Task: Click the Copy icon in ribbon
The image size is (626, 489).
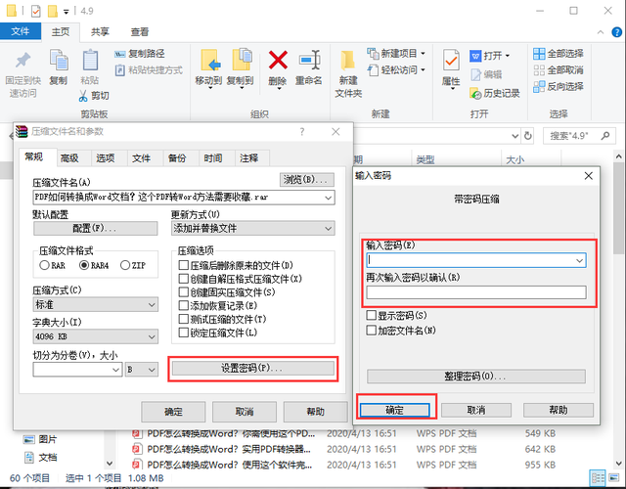Action: pos(59,61)
